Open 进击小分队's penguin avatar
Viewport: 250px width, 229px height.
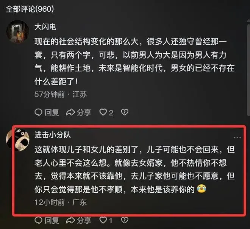click(17, 140)
